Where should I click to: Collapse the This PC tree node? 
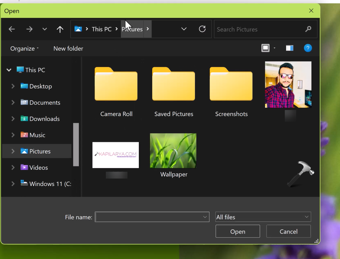coord(9,70)
